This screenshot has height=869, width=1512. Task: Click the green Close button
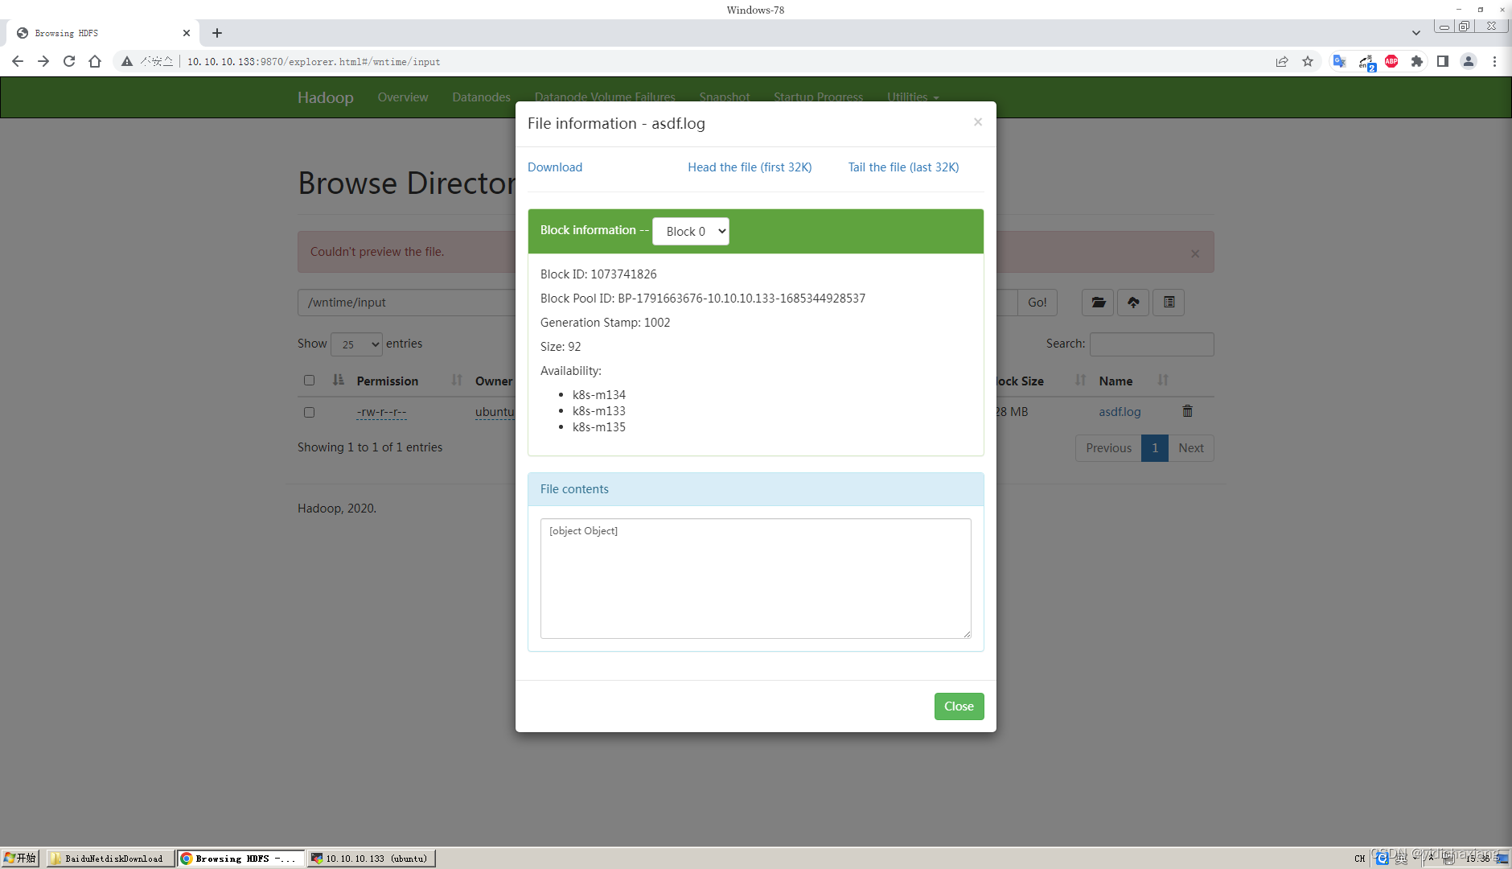coord(959,706)
